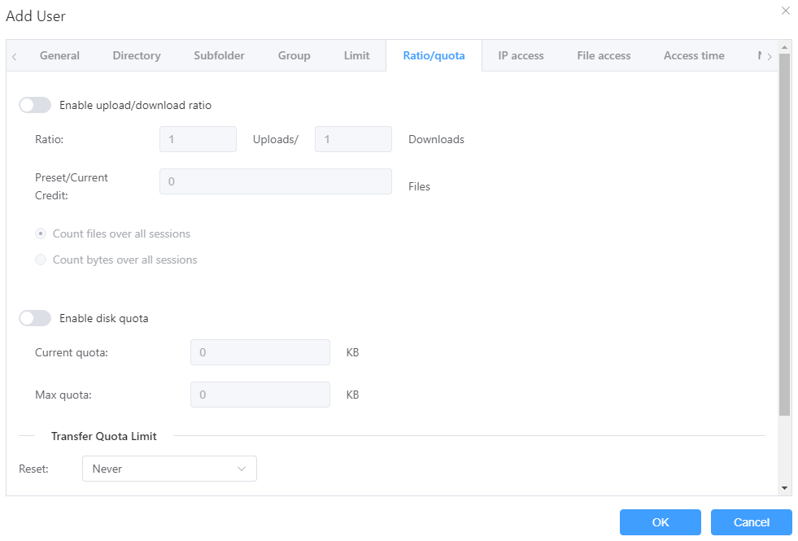798x541 pixels.
Task: Dismiss with the Cancel button
Action: pyautogui.click(x=751, y=522)
